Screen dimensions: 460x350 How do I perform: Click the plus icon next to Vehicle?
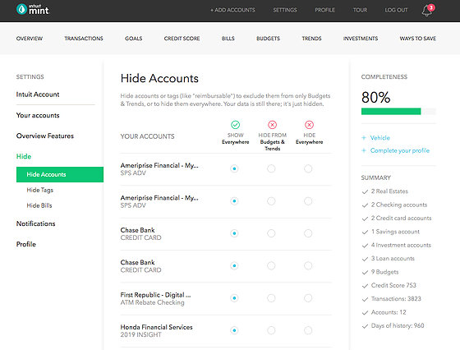tap(364, 138)
